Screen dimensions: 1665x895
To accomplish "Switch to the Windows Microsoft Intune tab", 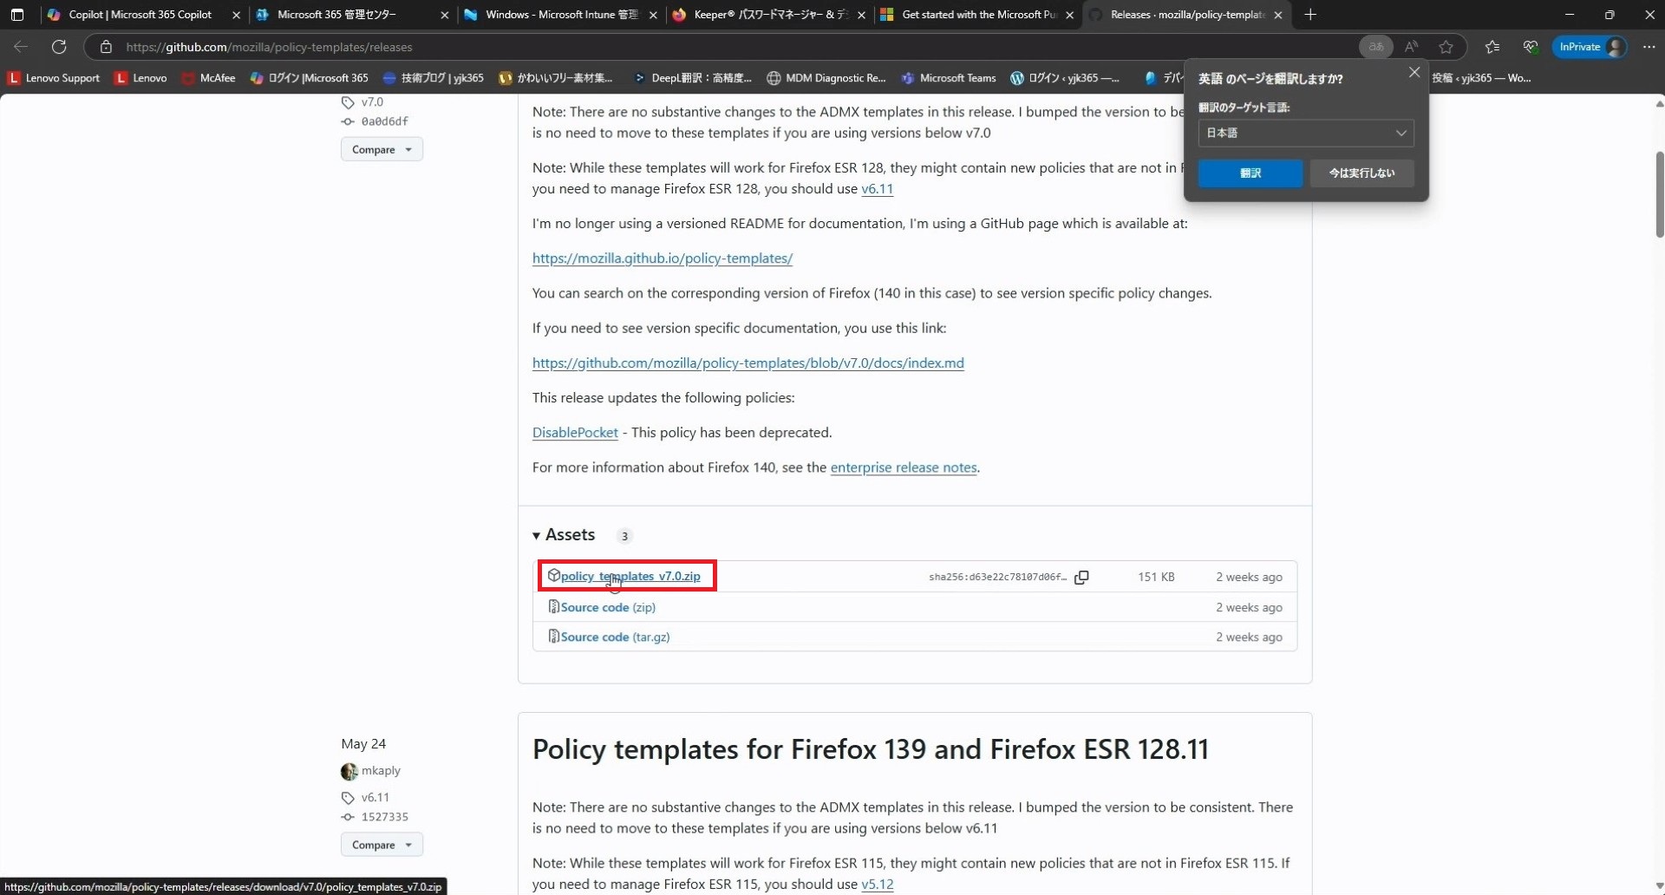I will click(x=560, y=15).
